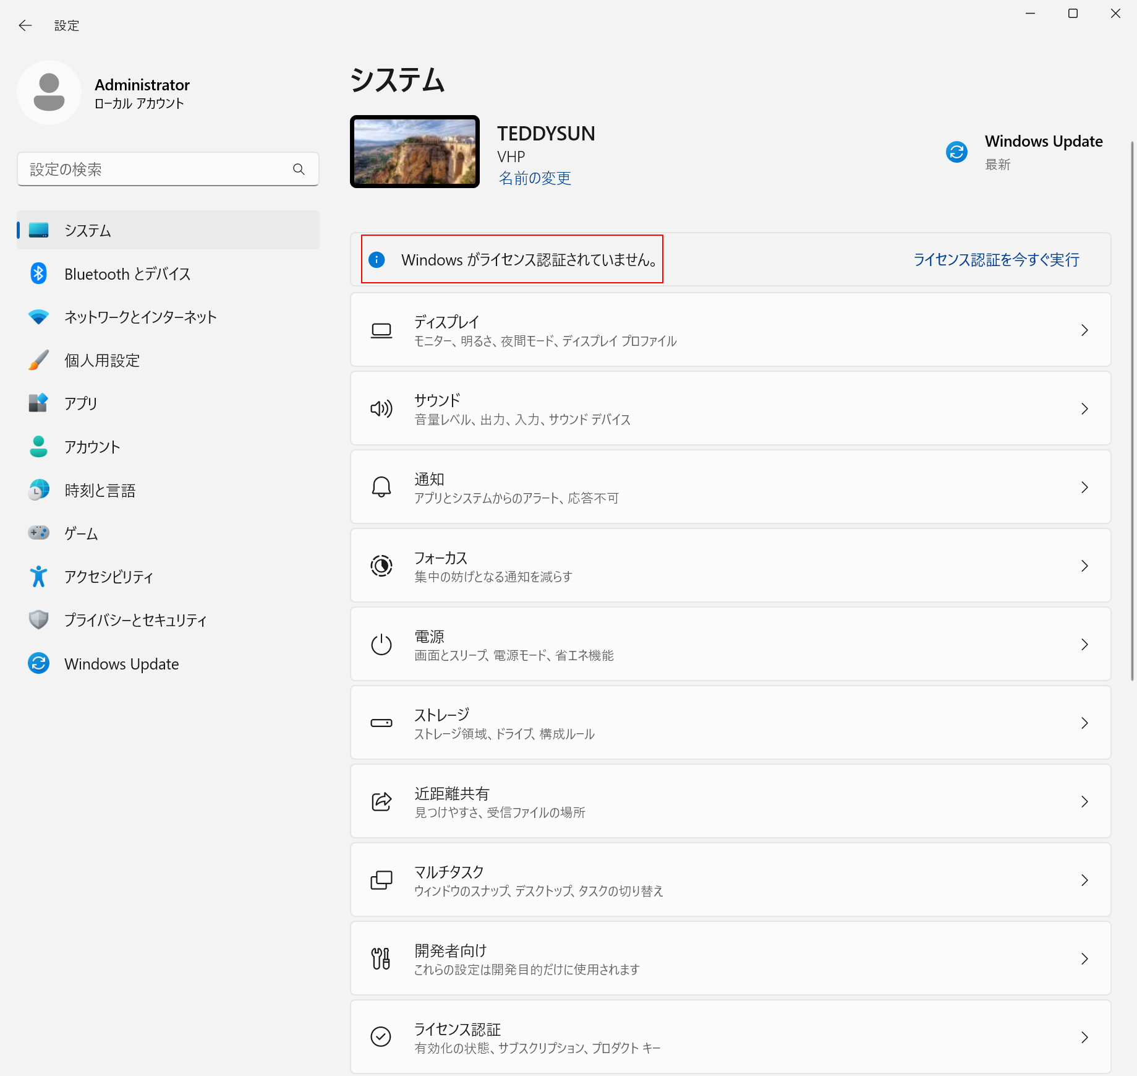Open Windows Update status in header
Viewport: 1137px width, 1076px height.
coord(1024,152)
